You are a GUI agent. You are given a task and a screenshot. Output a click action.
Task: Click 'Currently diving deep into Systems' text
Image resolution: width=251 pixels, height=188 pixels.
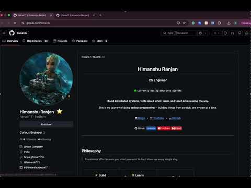(x=159, y=91)
